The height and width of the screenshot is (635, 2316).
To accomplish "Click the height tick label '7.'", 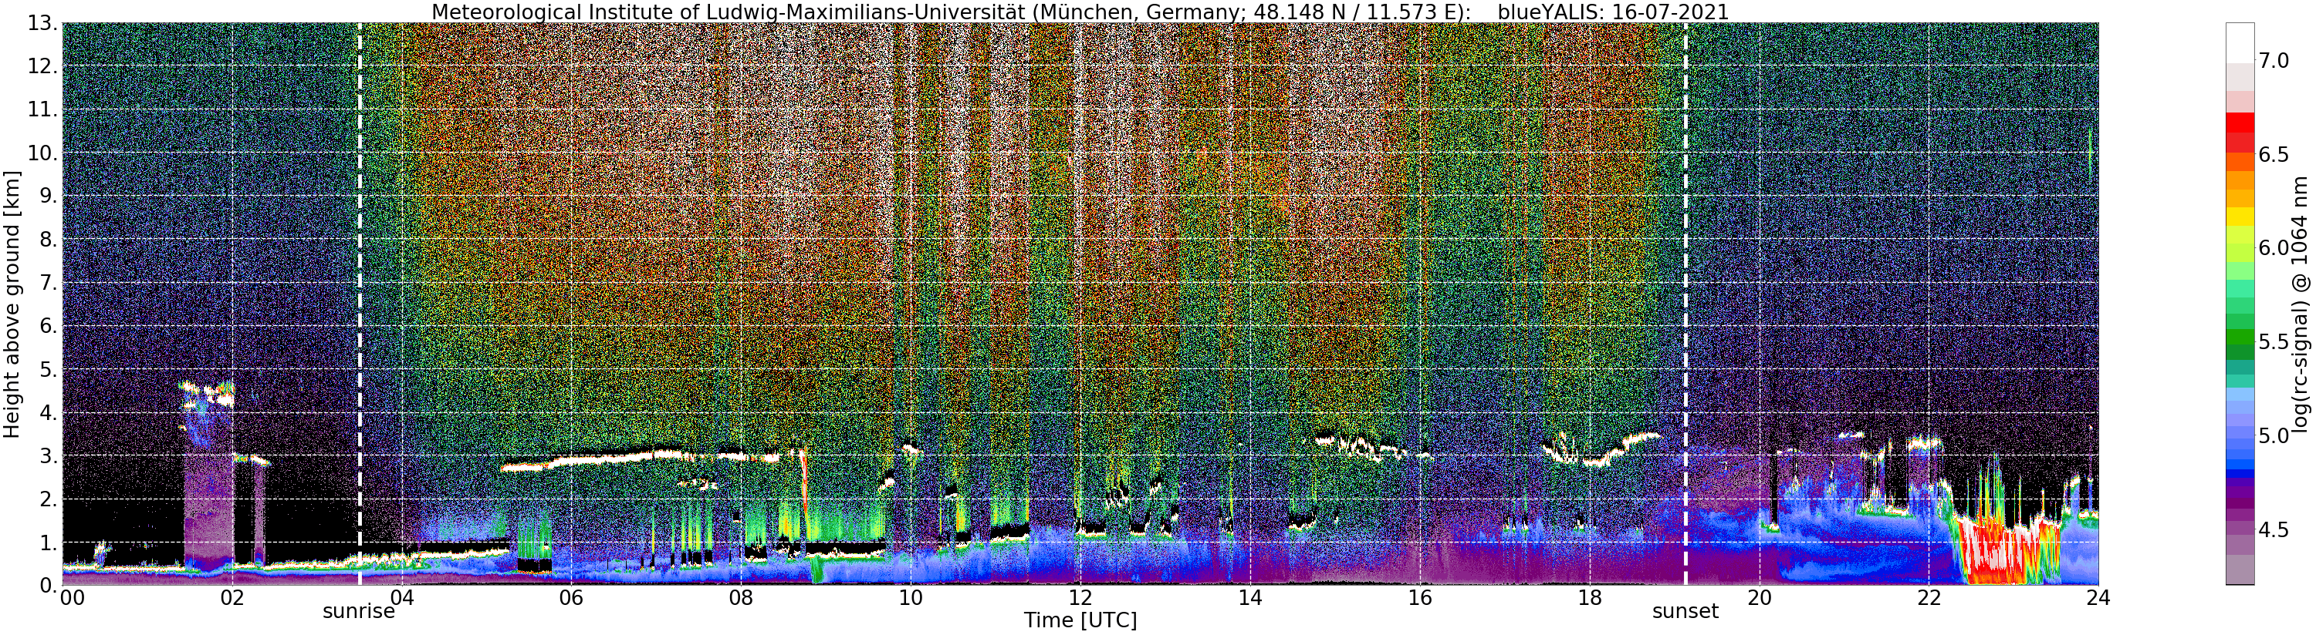I will (x=49, y=283).
